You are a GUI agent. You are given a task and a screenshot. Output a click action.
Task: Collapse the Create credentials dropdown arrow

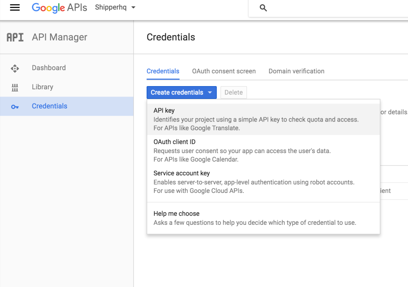[x=210, y=92]
